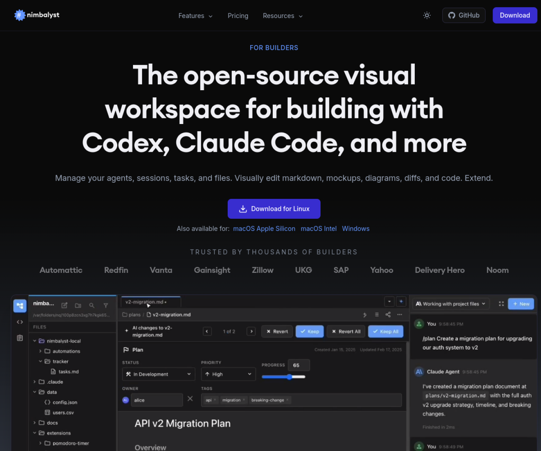This screenshot has height=451, width=541.
Task: Open the Windows download link
Action: pos(356,229)
